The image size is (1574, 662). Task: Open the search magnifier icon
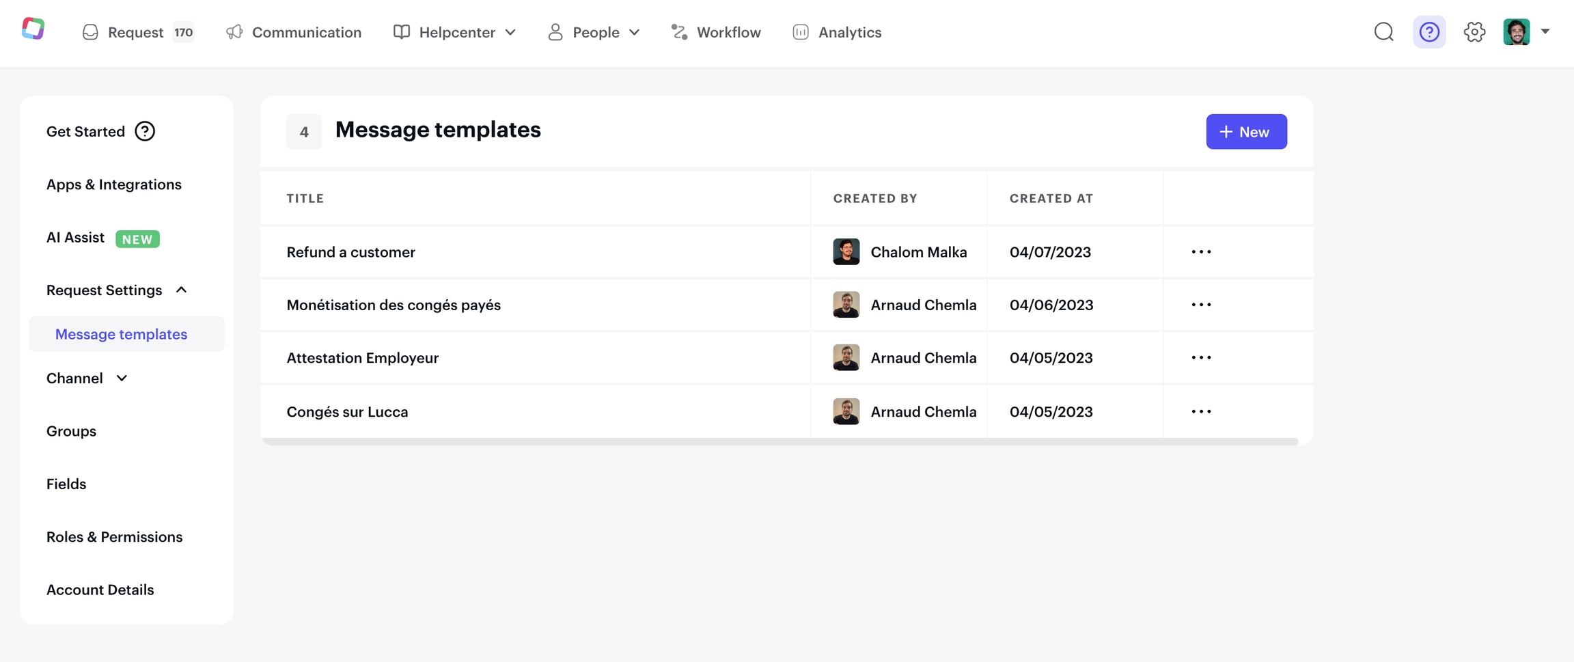tap(1383, 32)
